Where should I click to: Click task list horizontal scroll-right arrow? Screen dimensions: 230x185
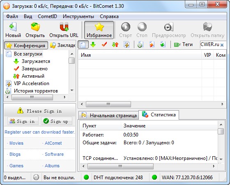(222, 104)
